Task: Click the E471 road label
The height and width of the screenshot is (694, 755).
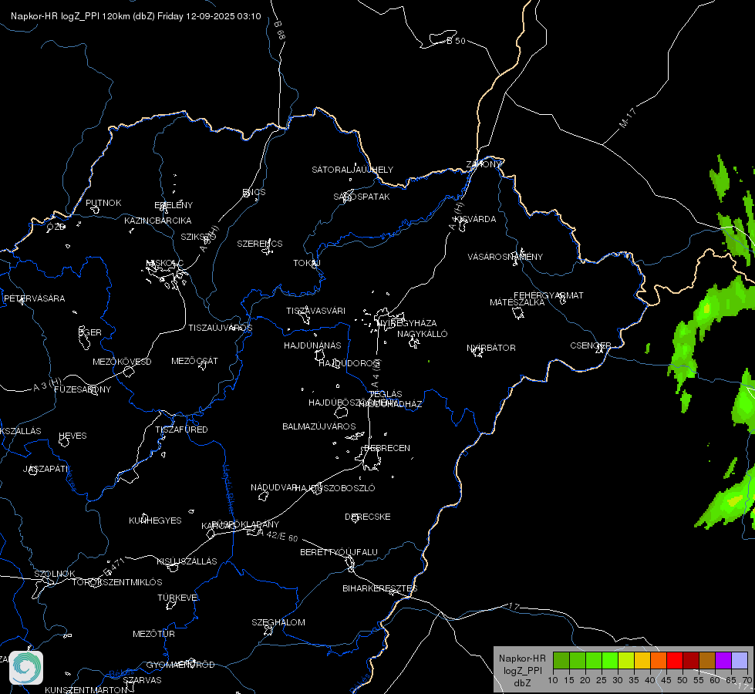Action: click(x=114, y=568)
